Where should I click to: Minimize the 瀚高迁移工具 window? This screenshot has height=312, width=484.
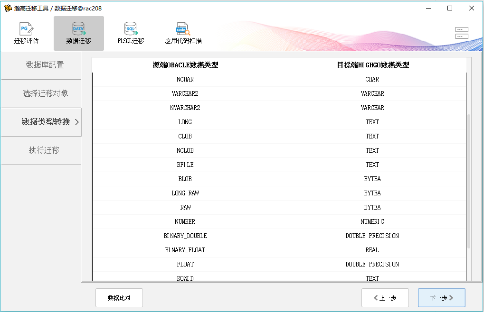coord(428,8)
